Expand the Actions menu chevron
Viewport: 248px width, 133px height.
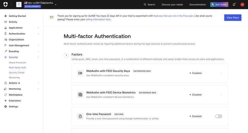click(38, 83)
